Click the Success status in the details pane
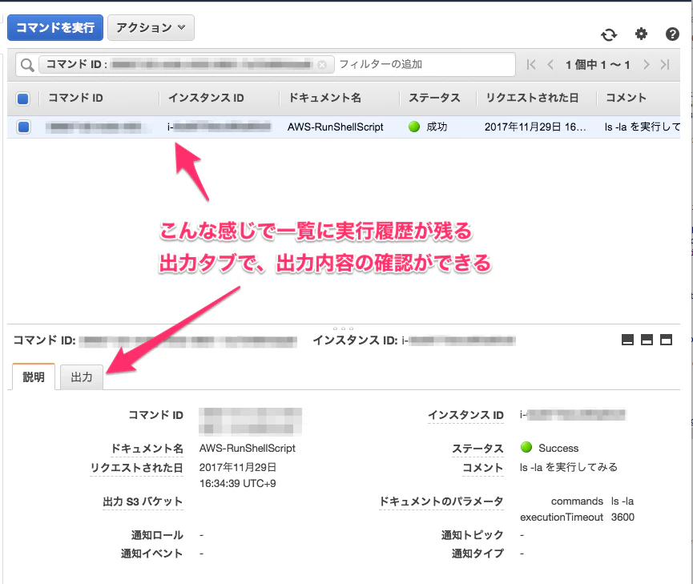 point(558,448)
